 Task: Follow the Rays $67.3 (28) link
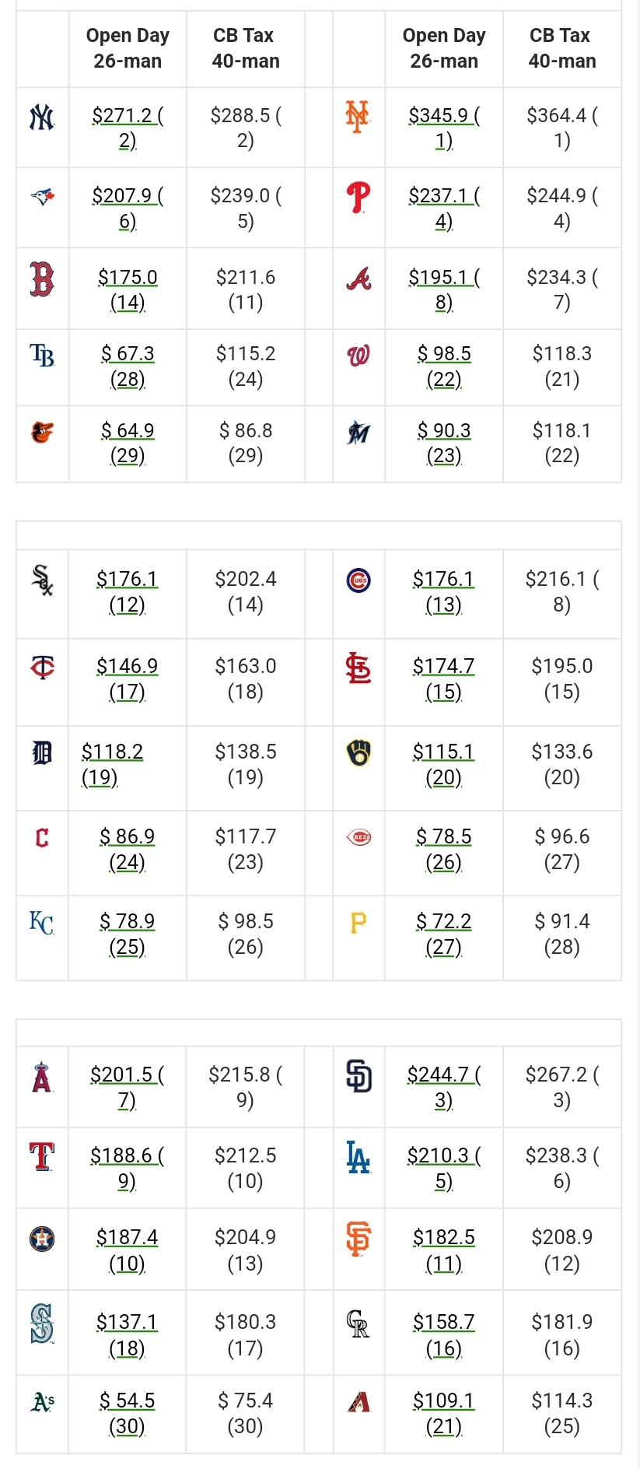tap(128, 366)
